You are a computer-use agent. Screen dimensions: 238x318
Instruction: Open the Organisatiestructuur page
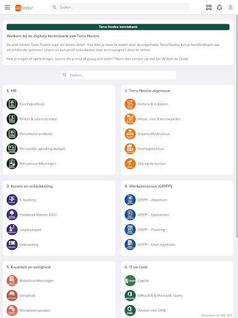click(x=154, y=134)
